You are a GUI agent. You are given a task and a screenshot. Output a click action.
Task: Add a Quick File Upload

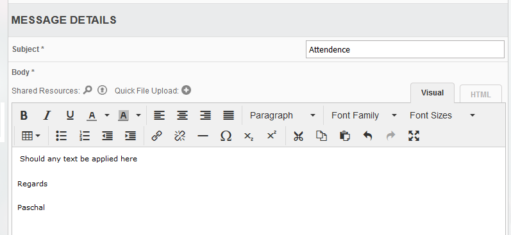(186, 90)
